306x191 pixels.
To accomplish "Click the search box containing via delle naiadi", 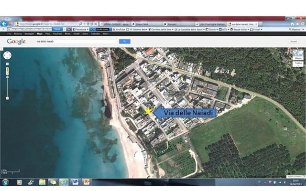I will click(76, 42).
